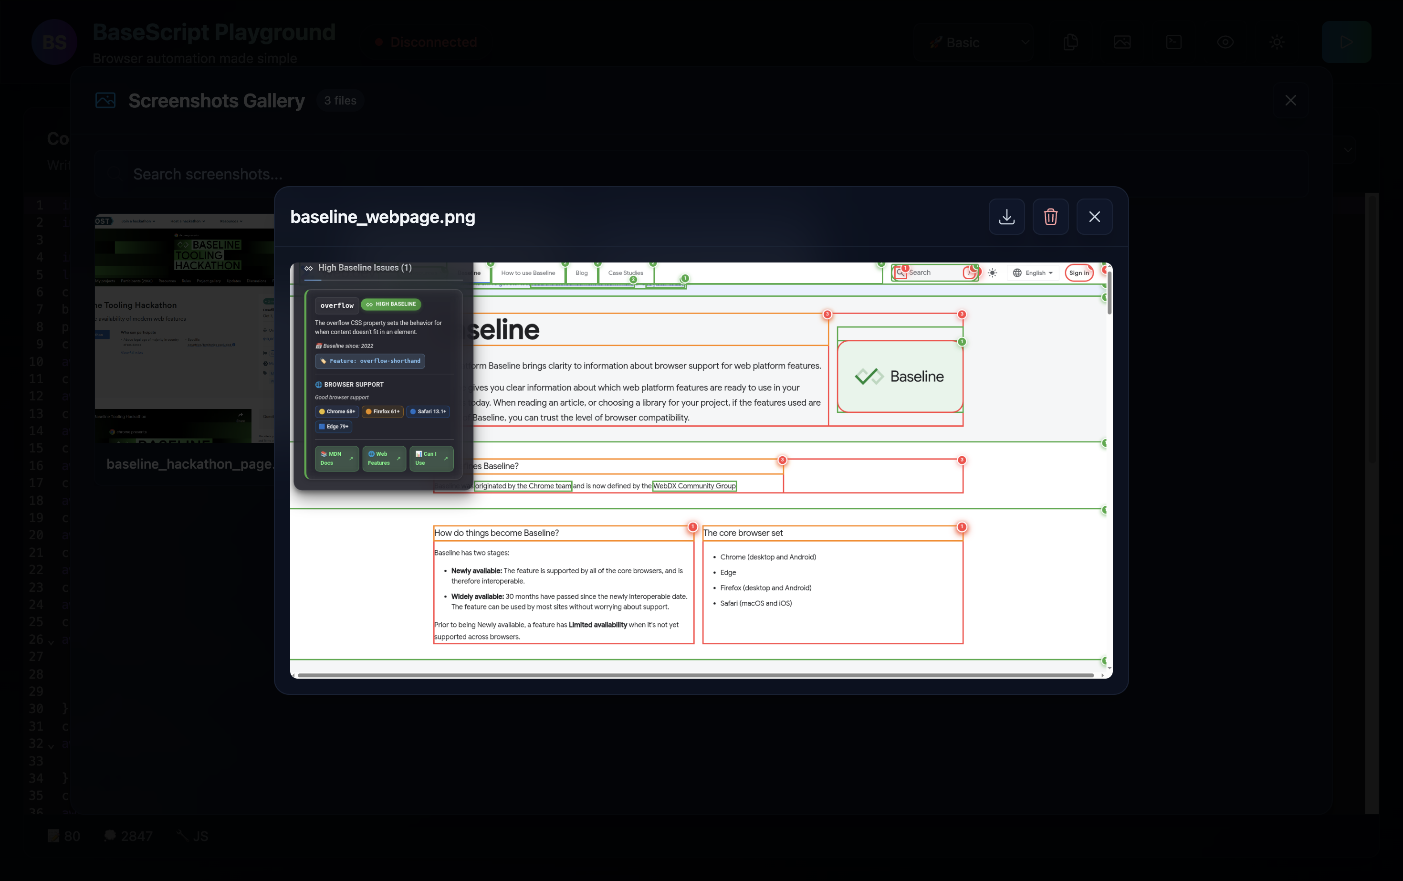Toggle light theme with the sun icon
The image size is (1403, 881).
tap(1277, 42)
